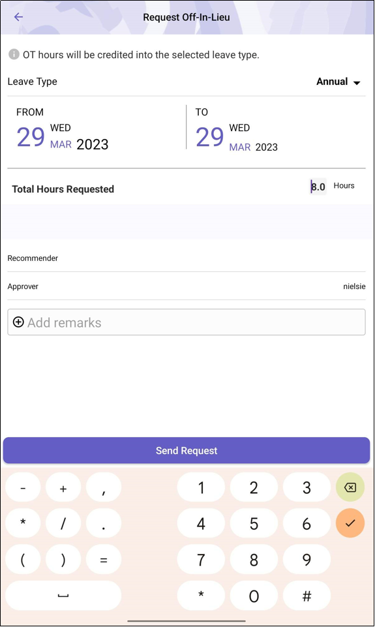
Task: Tap the info icon beside OT hours note
Action: pyautogui.click(x=14, y=54)
